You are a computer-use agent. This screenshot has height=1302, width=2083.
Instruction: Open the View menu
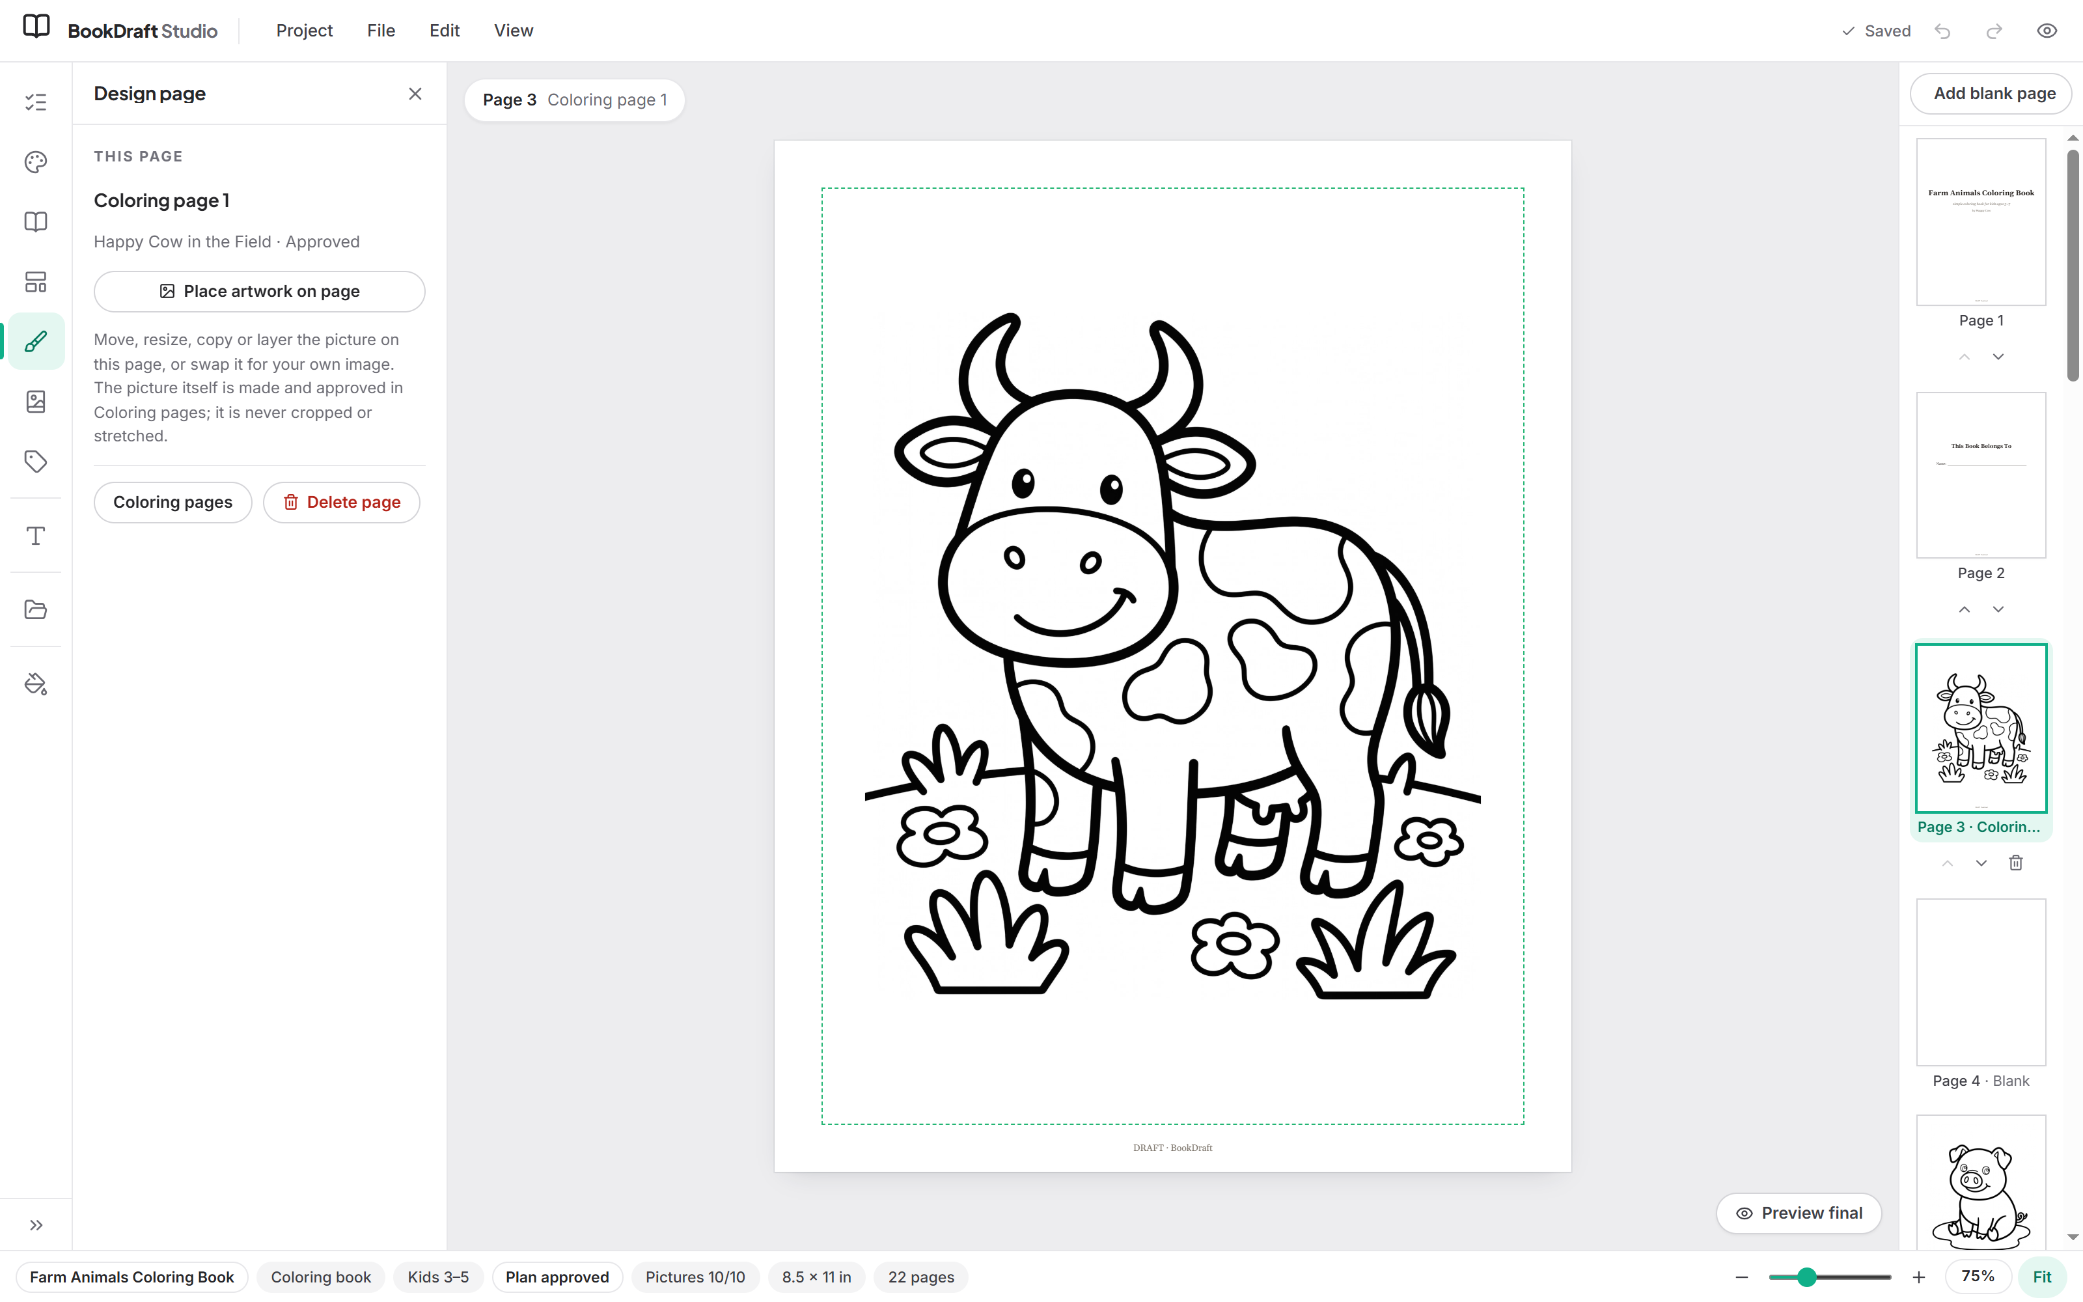pyautogui.click(x=513, y=31)
